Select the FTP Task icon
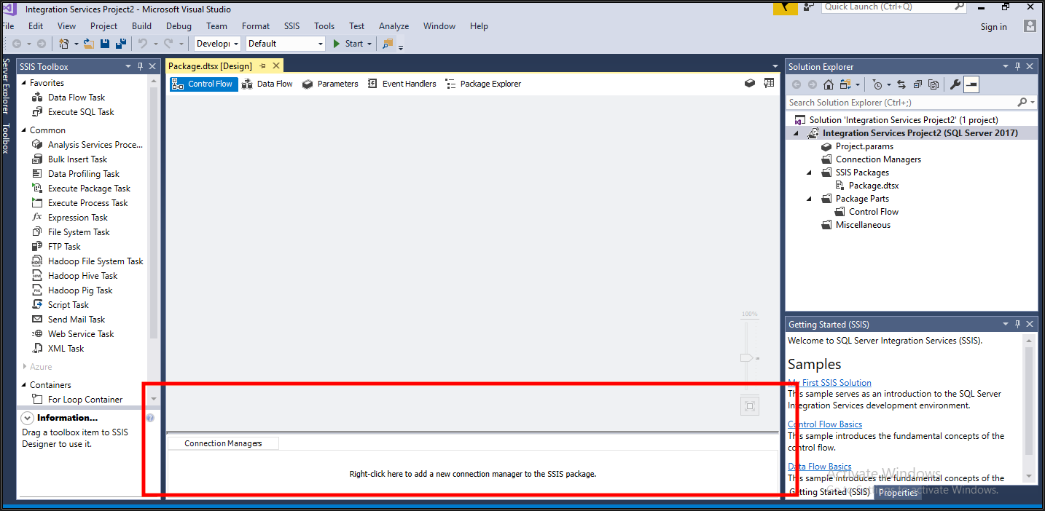1045x511 pixels. pyautogui.click(x=37, y=247)
